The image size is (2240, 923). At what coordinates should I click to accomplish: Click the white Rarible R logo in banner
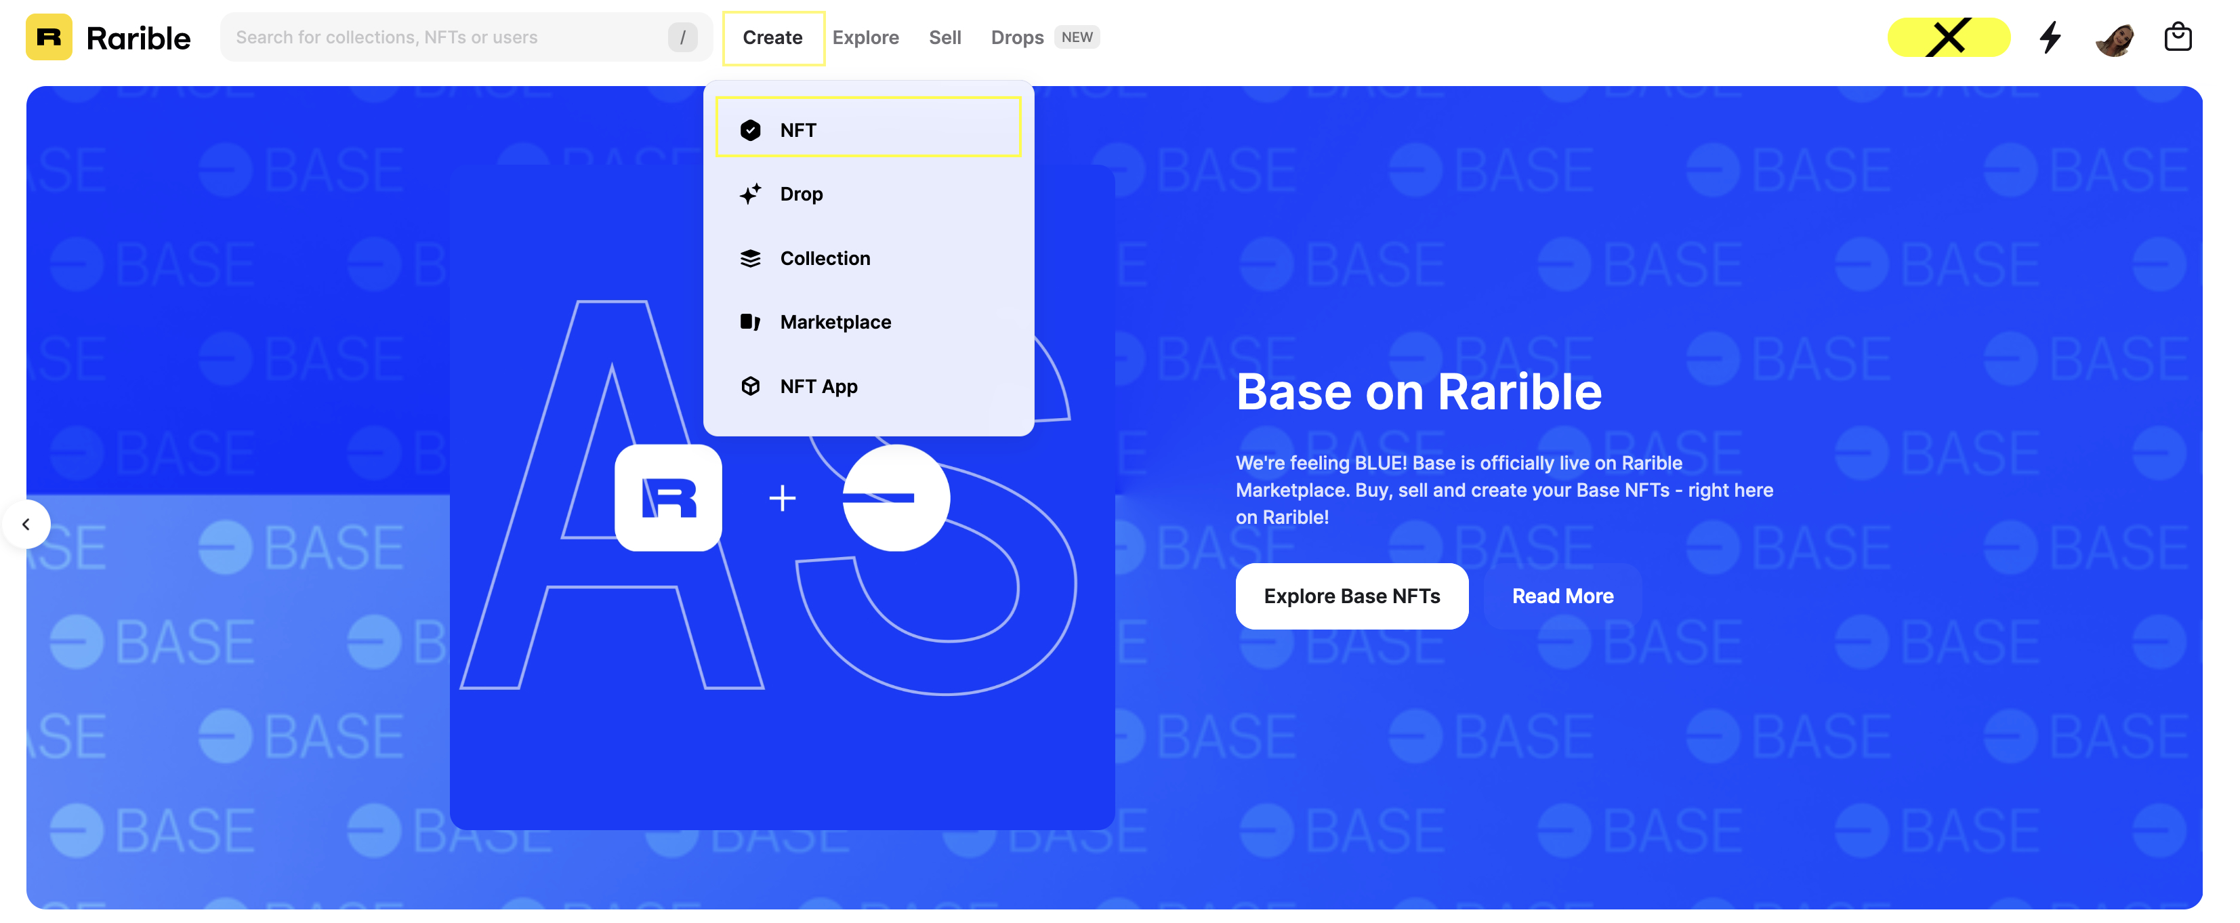(668, 497)
